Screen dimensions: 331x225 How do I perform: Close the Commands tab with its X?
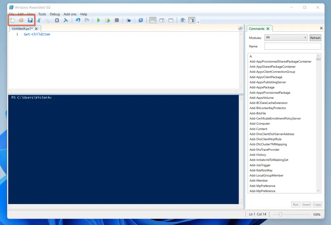click(x=268, y=29)
